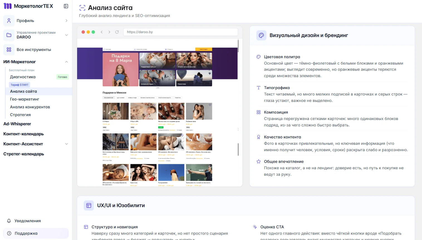Image resolution: width=422 pixels, height=240 pixels.
Task: Click refresh icon in the site preview toolbar
Action: coord(117,32)
